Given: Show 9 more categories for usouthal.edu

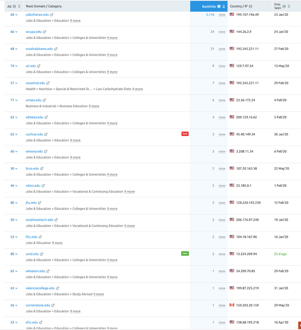Looking at the screenshot, I should [x=138, y=89].
